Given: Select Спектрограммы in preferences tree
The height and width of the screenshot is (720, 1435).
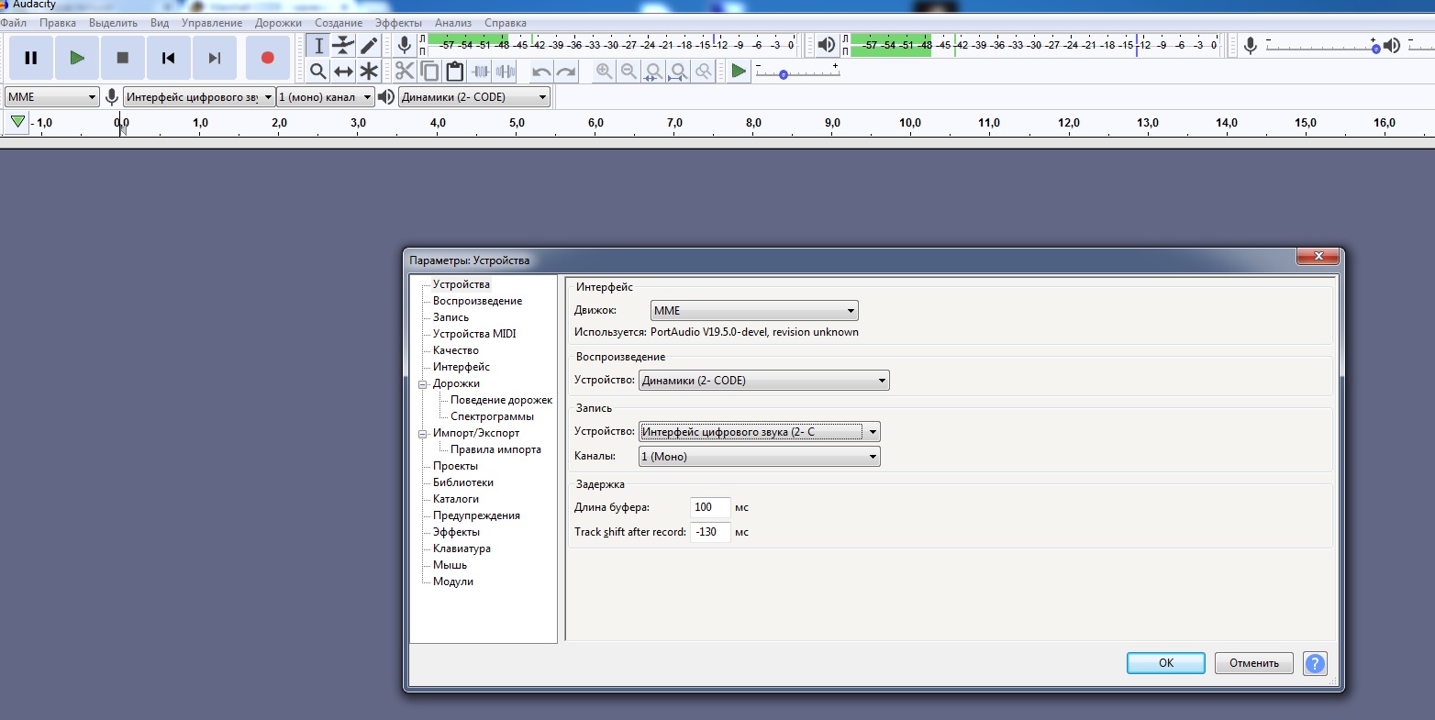Looking at the screenshot, I should click(x=492, y=416).
